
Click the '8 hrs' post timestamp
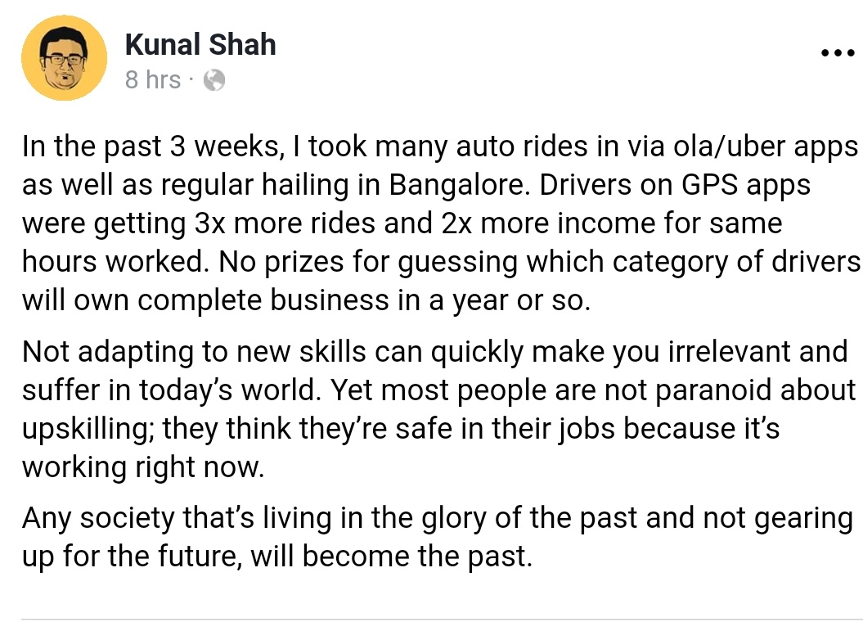pyautogui.click(x=152, y=79)
